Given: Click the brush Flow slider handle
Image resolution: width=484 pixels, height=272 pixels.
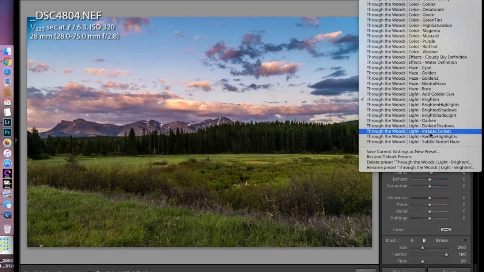Looking at the screenshot, I should (x=422, y=261).
